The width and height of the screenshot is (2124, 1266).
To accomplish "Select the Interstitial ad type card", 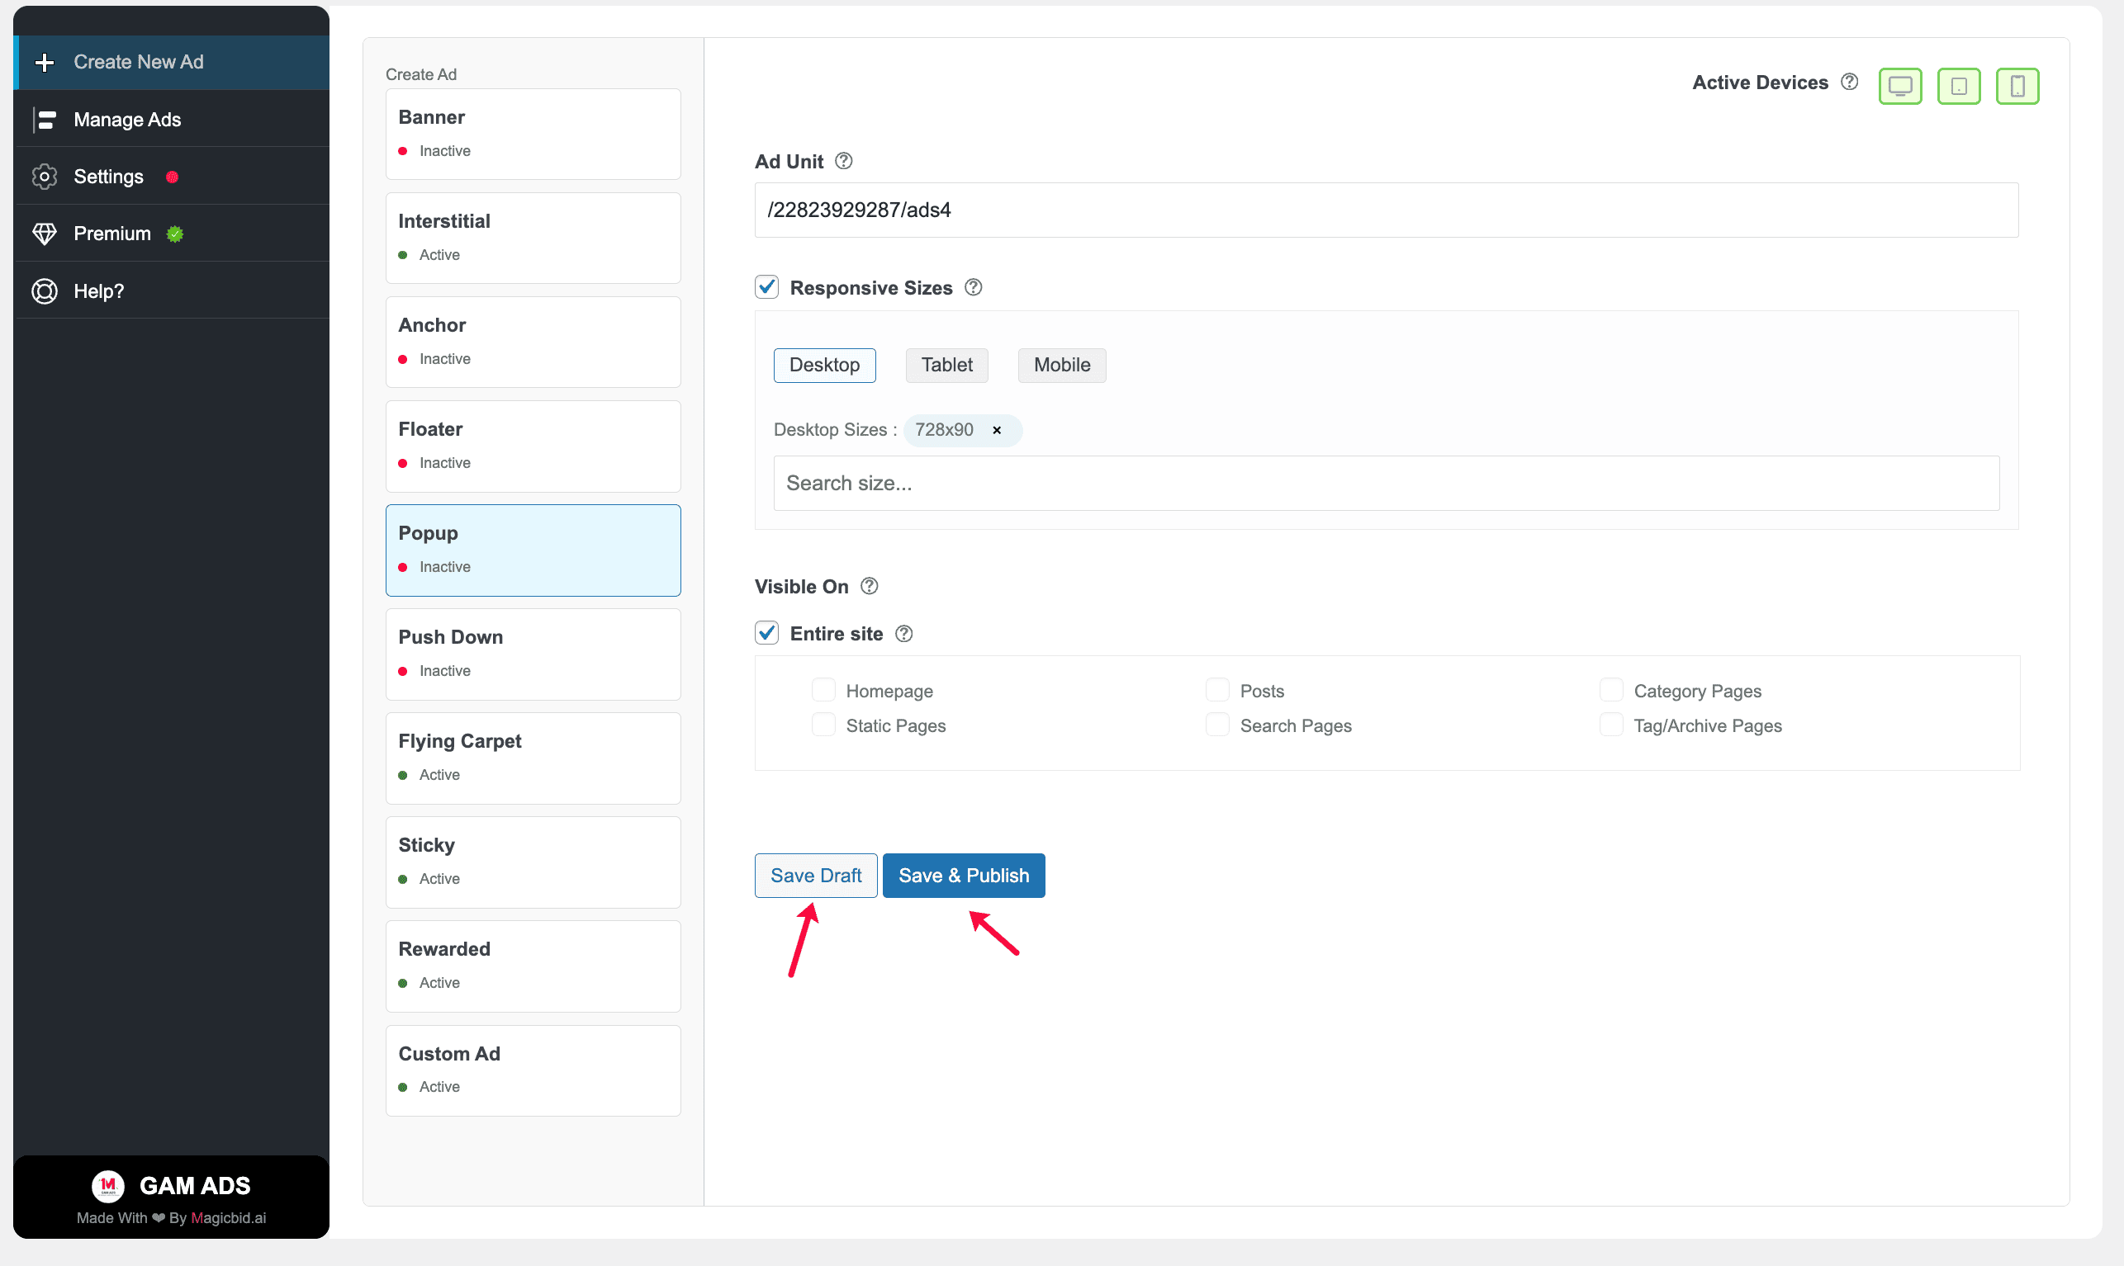I will tap(533, 238).
